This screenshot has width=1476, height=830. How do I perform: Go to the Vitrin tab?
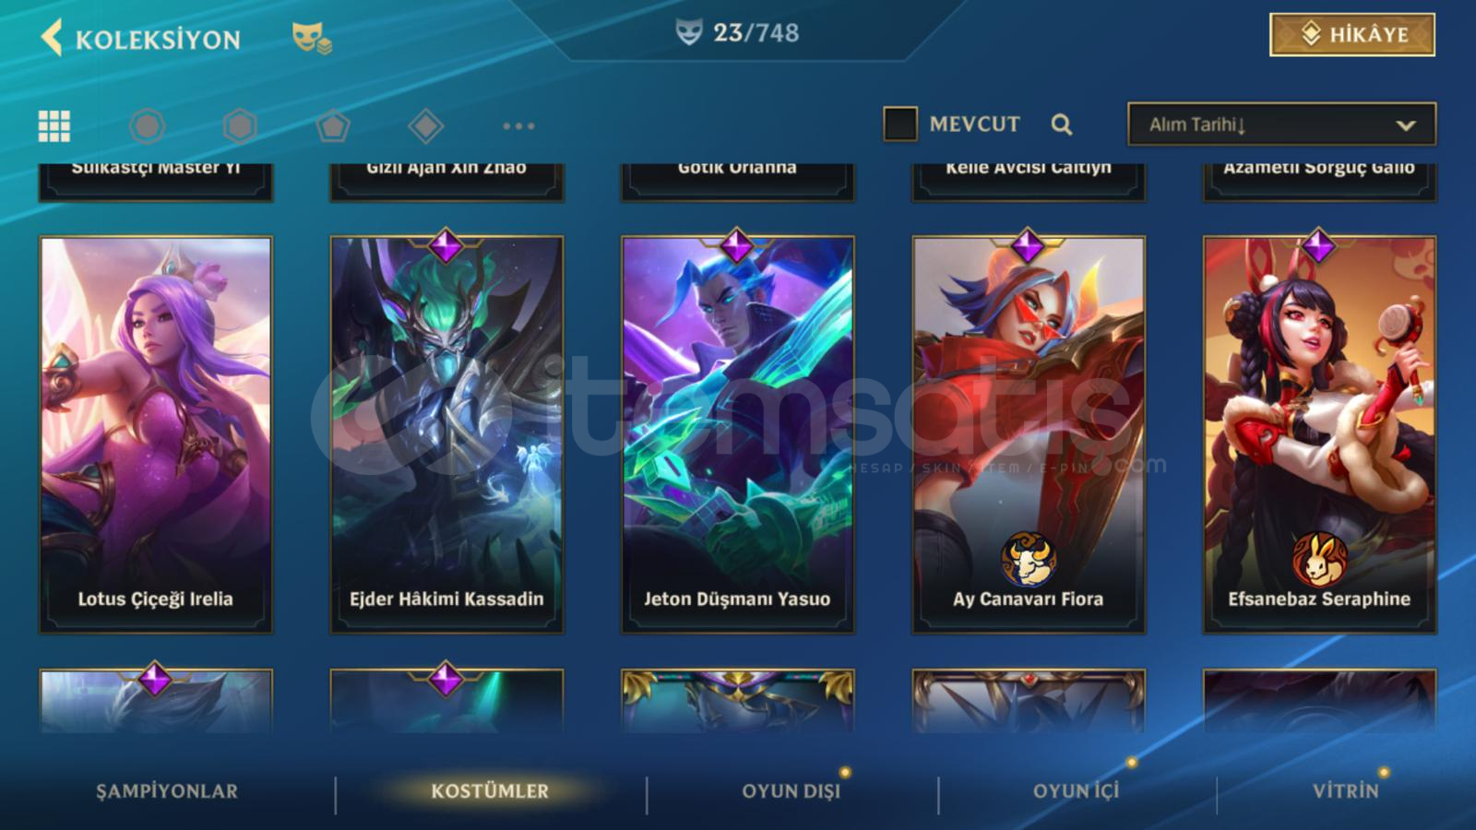(x=1346, y=791)
